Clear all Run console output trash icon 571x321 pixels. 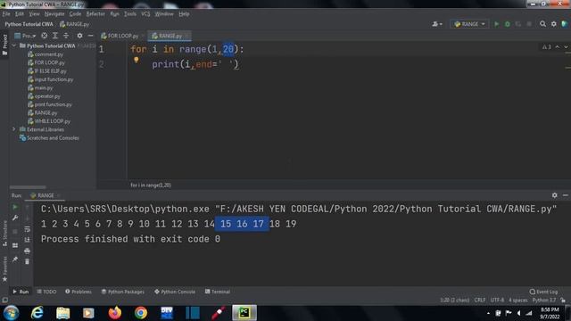click(x=28, y=261)
